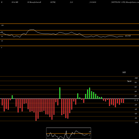Screen dimensions: 139x139
Task: Click the MR panel title
Action: click(x=124, y=72)
